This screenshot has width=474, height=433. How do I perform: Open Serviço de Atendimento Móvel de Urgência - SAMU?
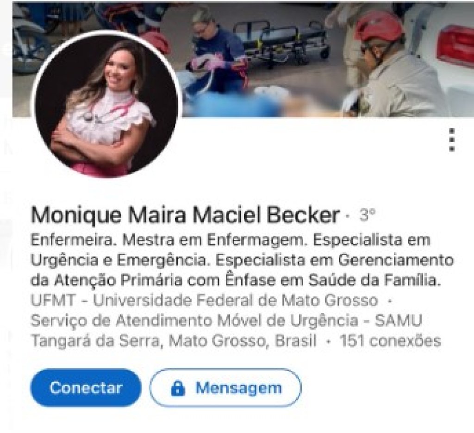click(226, 320)
